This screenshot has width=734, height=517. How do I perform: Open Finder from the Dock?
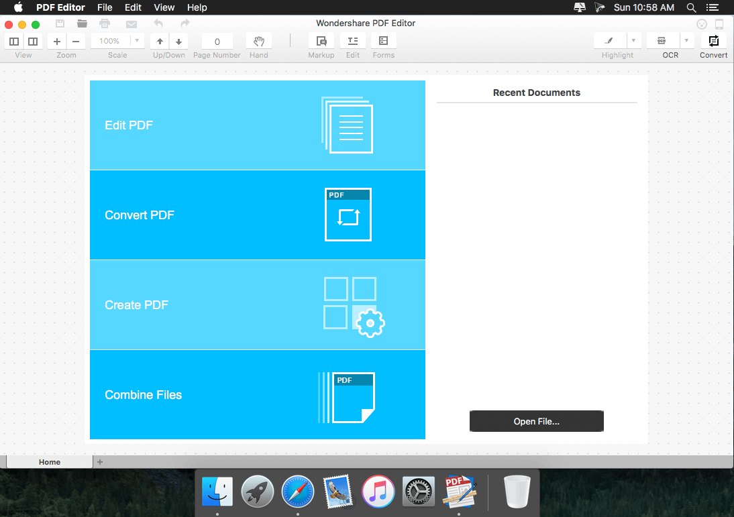[217, 492]
